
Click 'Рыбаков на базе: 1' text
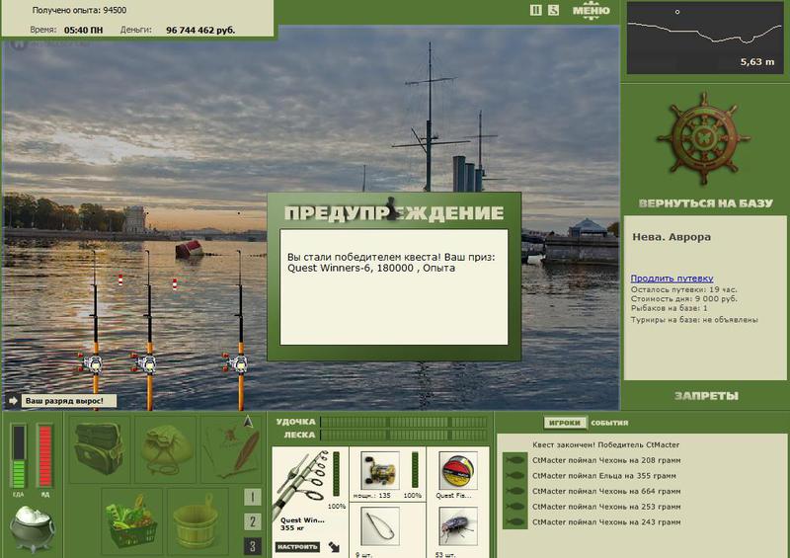point(670,308)
